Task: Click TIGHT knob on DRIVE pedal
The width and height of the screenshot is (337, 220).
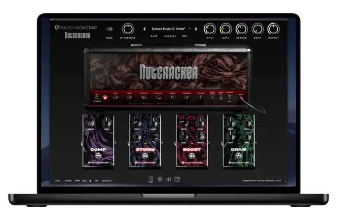Action: pyautogui.click(x=231, y=136)
